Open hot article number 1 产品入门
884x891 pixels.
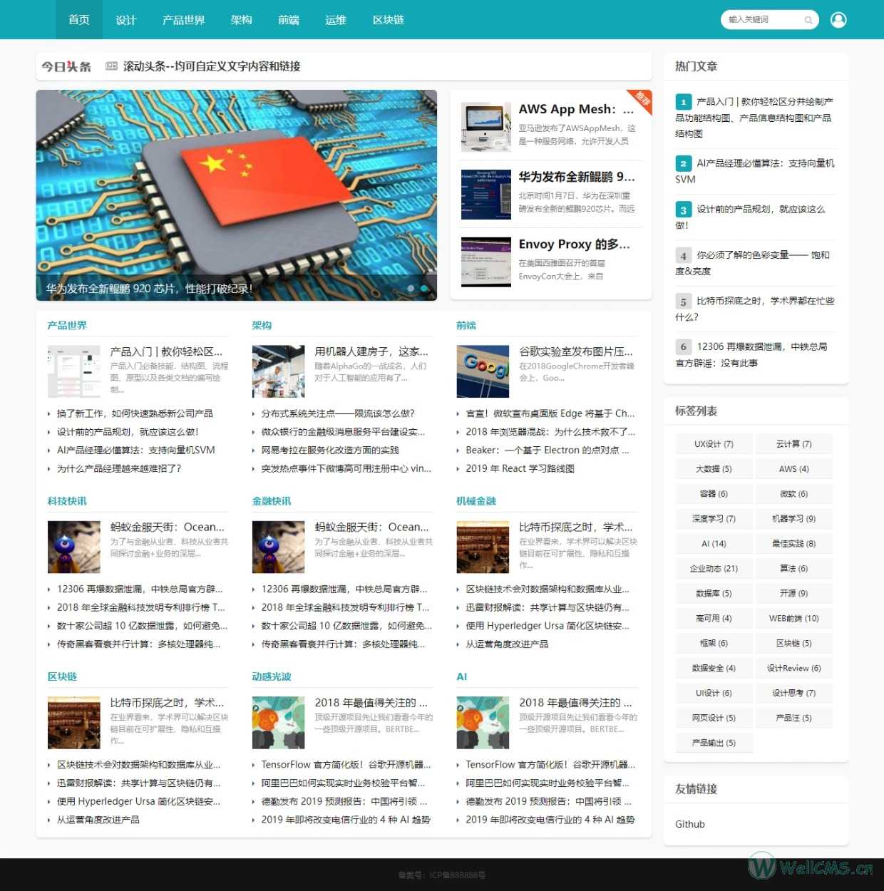pyautogui.click(x=754, y=117)
